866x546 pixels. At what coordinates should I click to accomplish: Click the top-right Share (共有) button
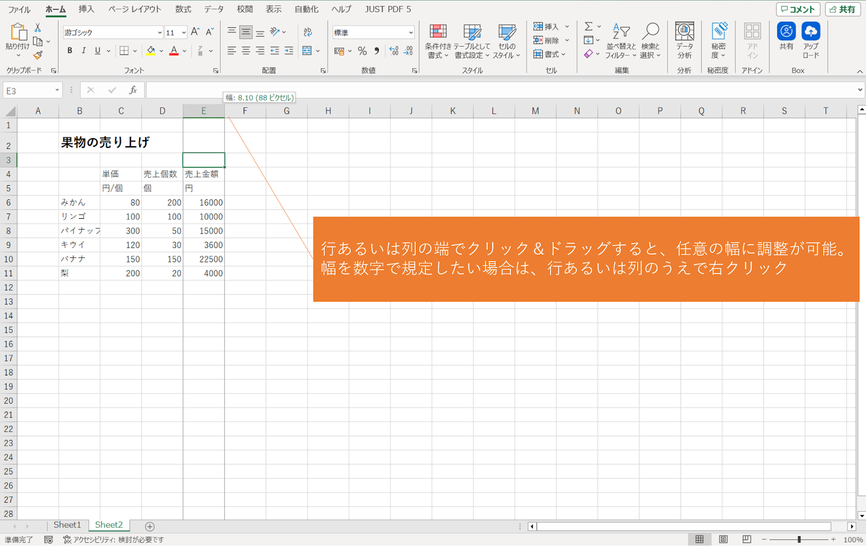coord(843,9)
